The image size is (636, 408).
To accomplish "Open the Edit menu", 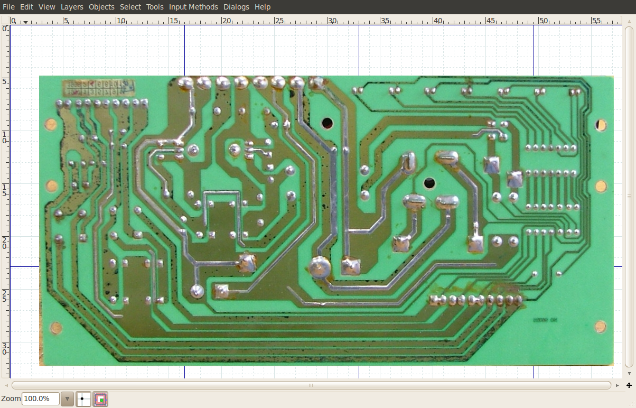I will (x=26, y=7).
